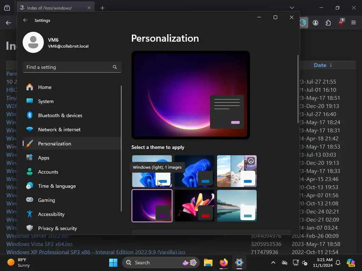Click the Settings gear taskbar icon
The image size is (362, 271).
tap(239, 263)
